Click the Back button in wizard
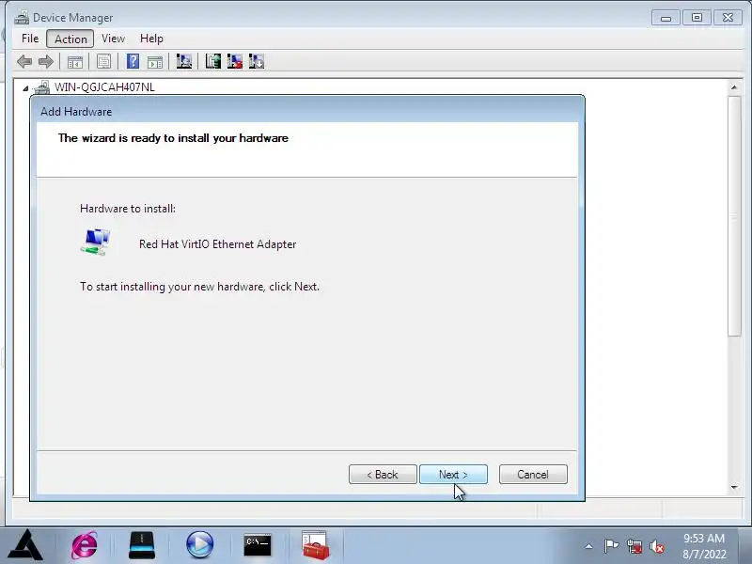 [383, 475]
